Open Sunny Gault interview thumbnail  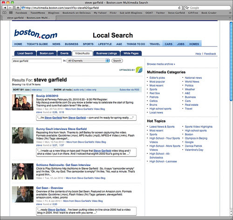pyautogui.click(x=23, y=135)
